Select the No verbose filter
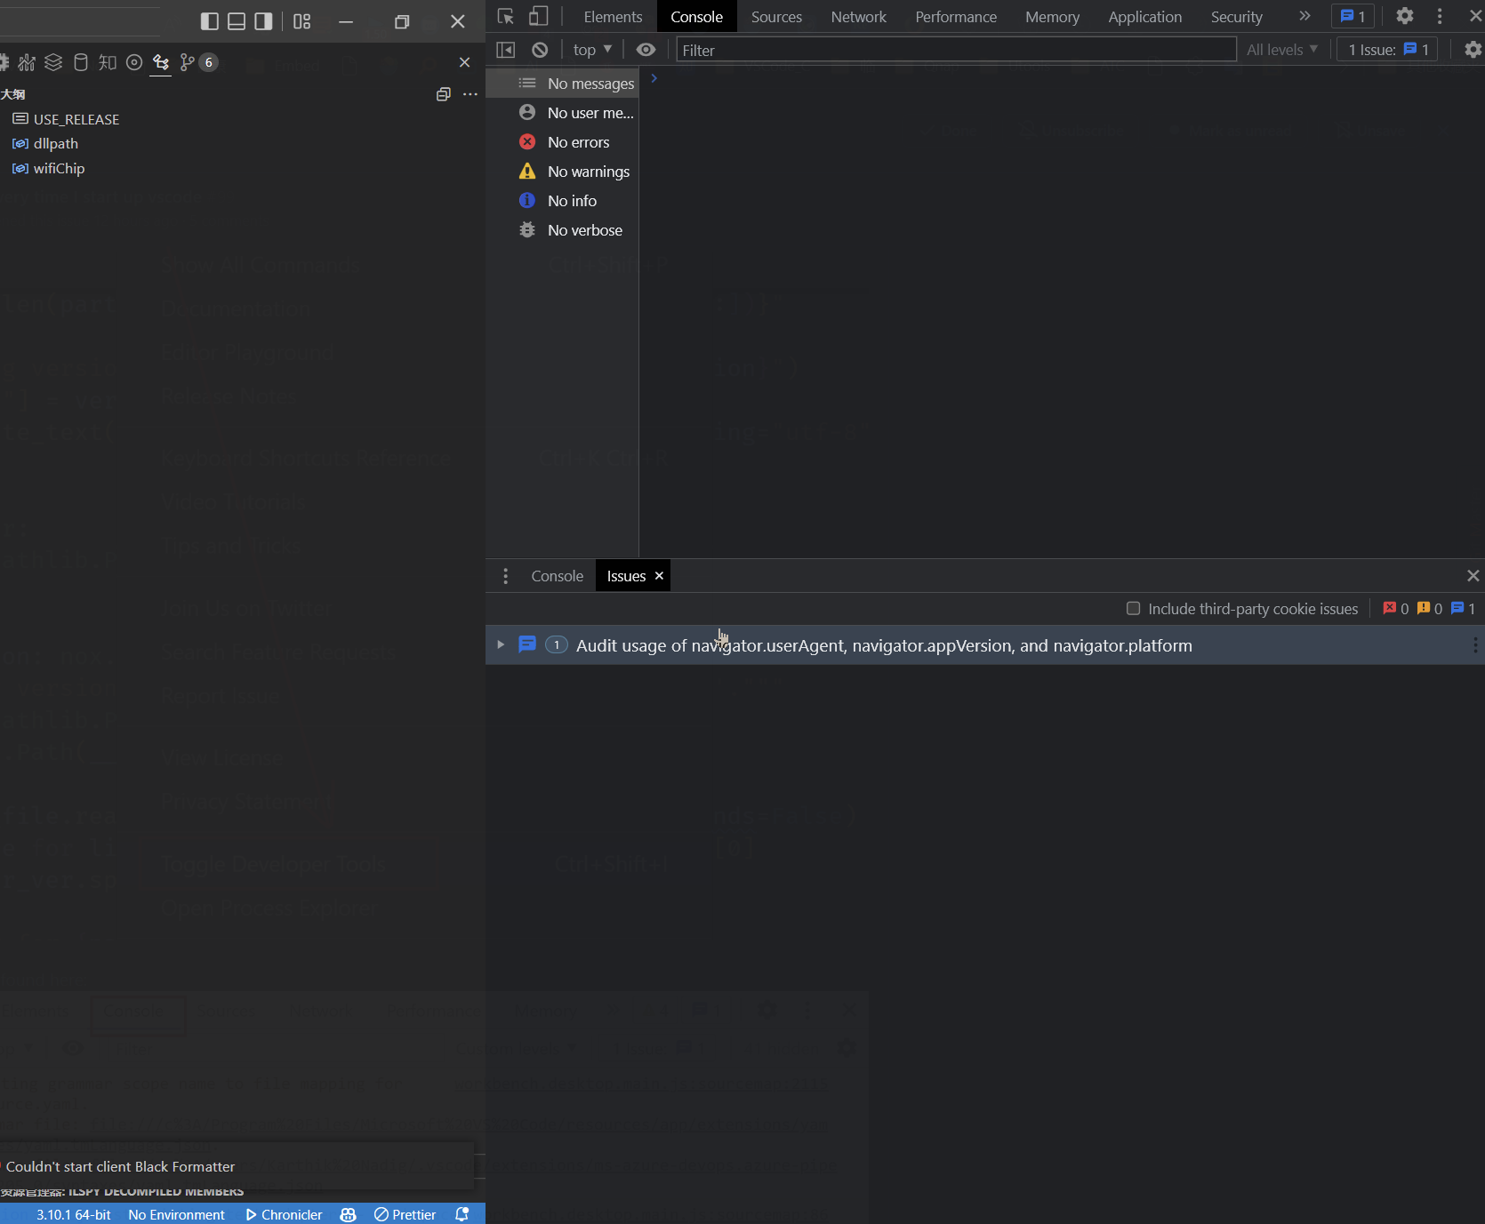The width and height of the screenshot is (1485, 1224). 562,230
